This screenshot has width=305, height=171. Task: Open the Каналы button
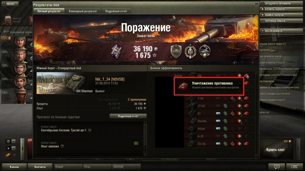point(14,167)
